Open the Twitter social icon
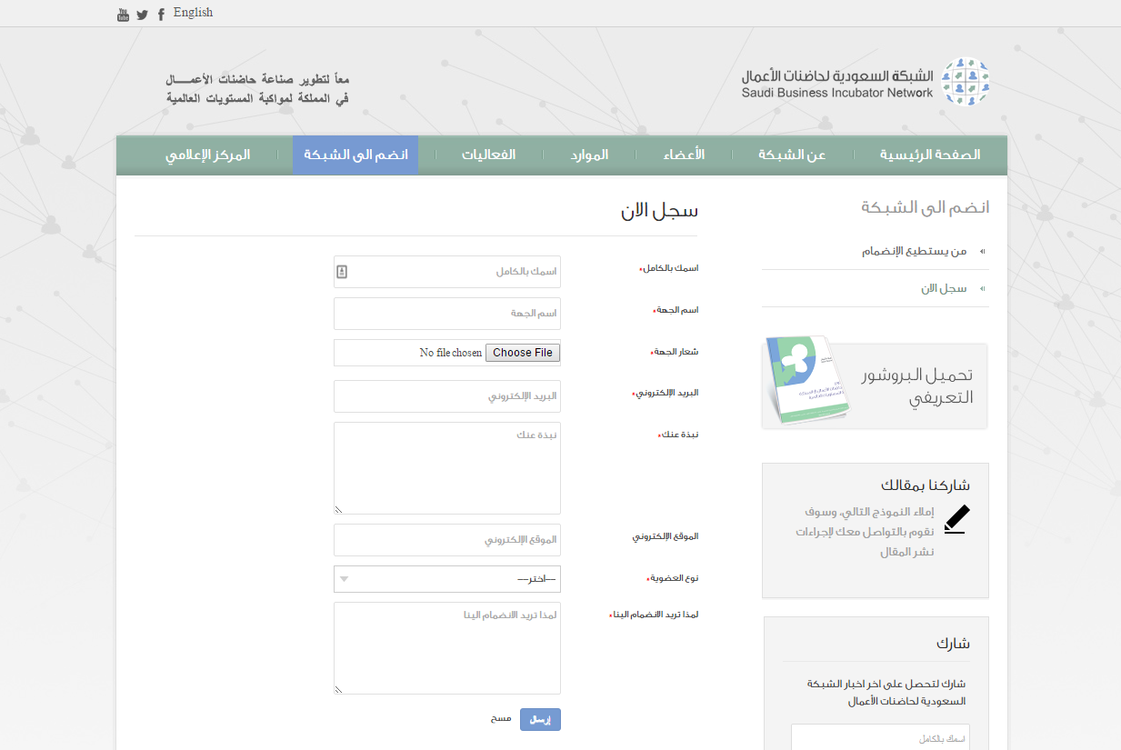The height and width of the screenshot is (750, 1121). pos(142,15)
